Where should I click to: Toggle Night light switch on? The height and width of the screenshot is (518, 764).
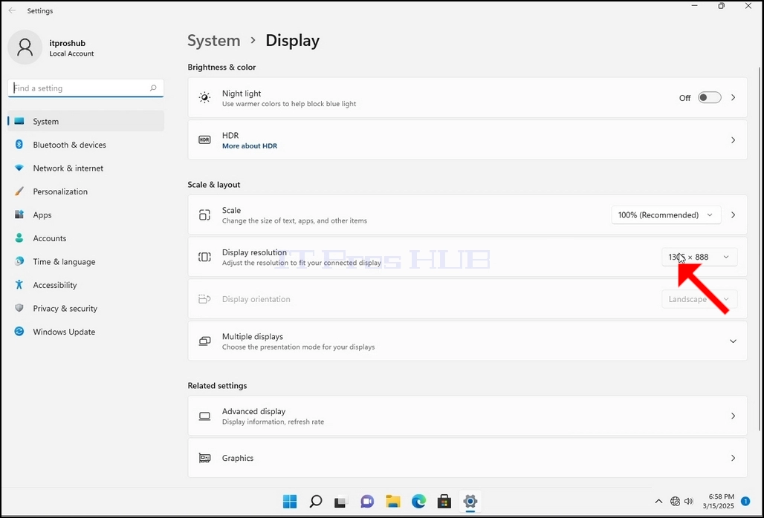coord(709,97)
